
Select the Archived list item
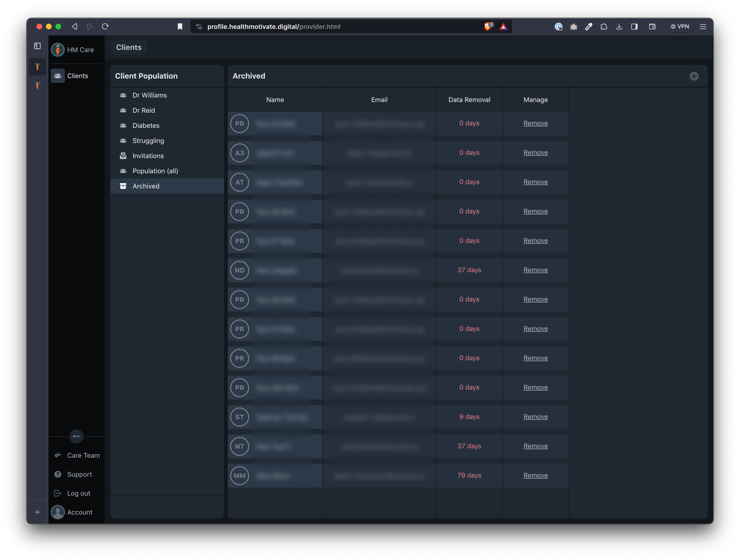[167, 186]
